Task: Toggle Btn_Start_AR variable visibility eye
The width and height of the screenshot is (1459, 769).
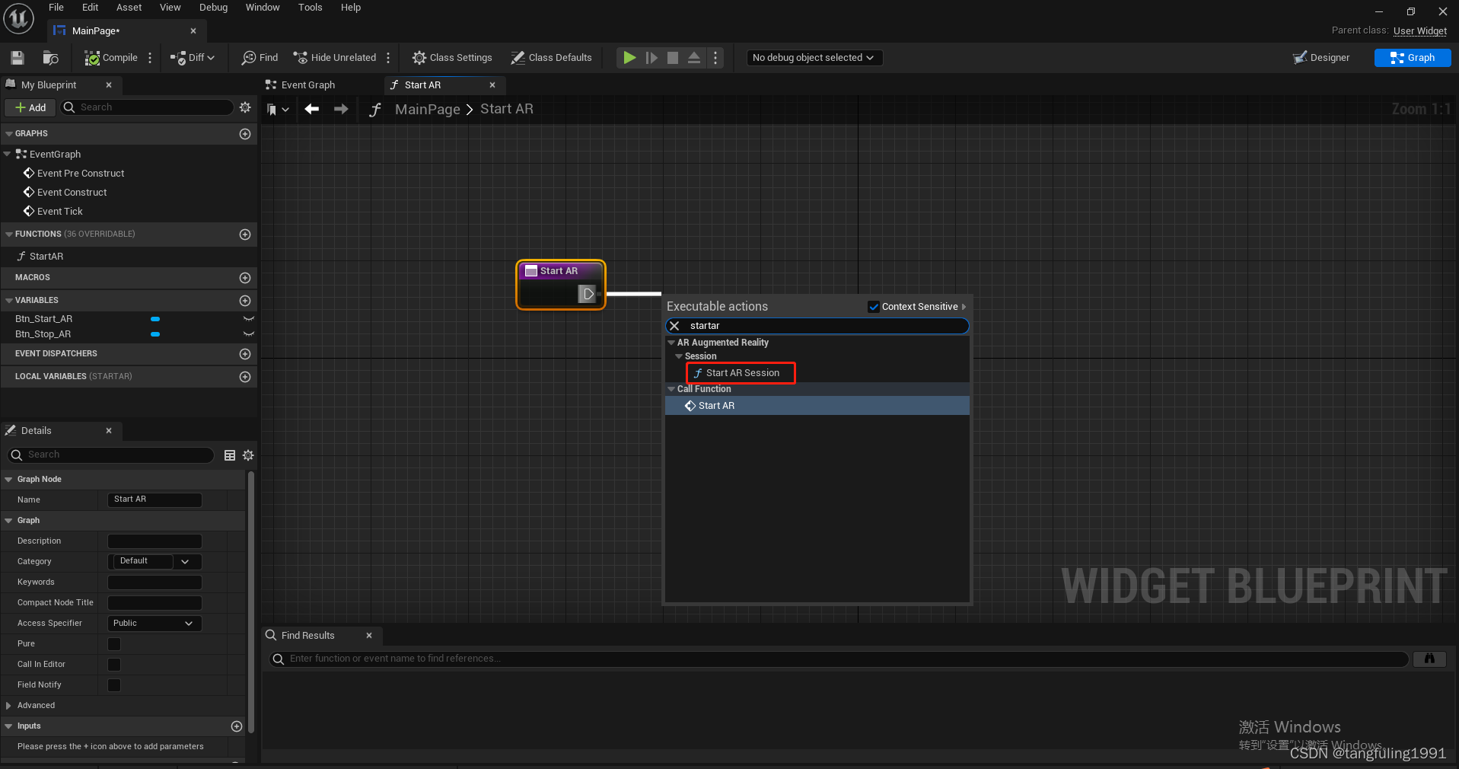Action: pos(248,319)
